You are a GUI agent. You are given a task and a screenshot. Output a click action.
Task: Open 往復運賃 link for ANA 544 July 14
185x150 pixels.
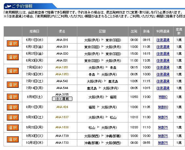pyautogui.click(x=163, y=88)
